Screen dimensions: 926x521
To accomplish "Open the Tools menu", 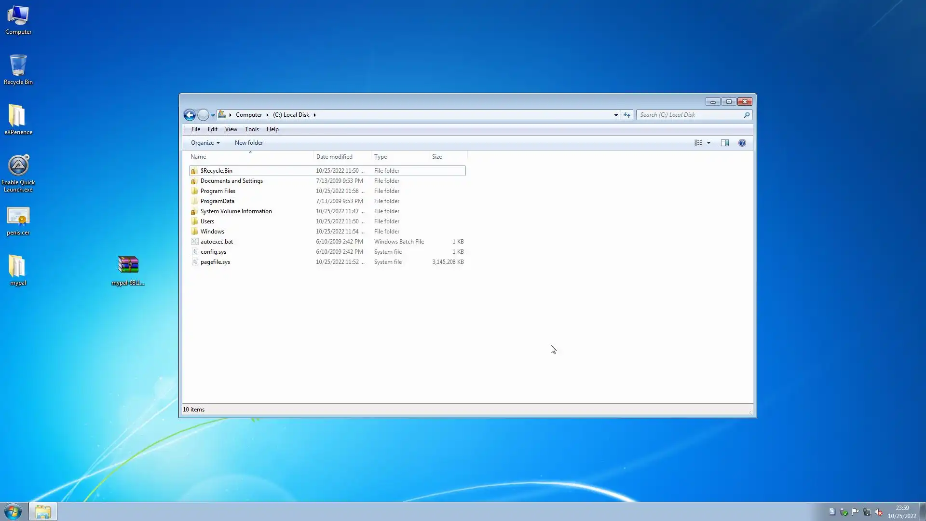I will coord(251,129).
